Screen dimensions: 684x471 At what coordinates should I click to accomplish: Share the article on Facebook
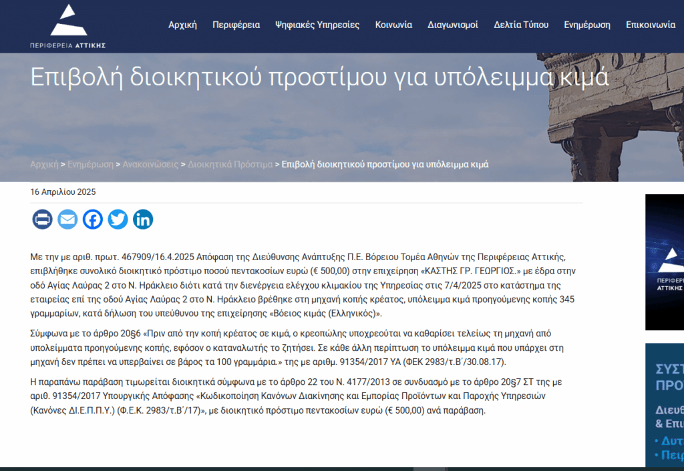coord(92,219)
